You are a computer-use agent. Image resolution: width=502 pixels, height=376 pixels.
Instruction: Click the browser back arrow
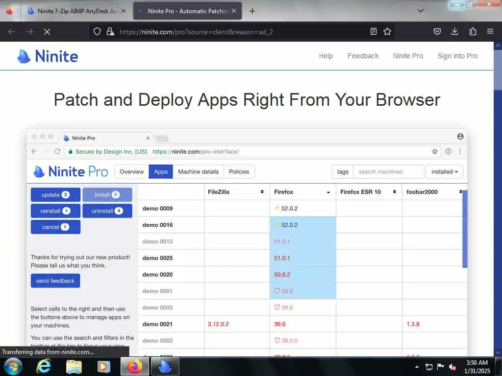tap(12, 32)
